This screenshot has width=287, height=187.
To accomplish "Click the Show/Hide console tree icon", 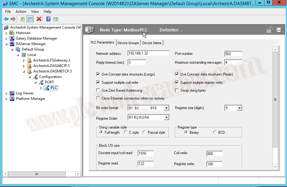I will [30, 19].
